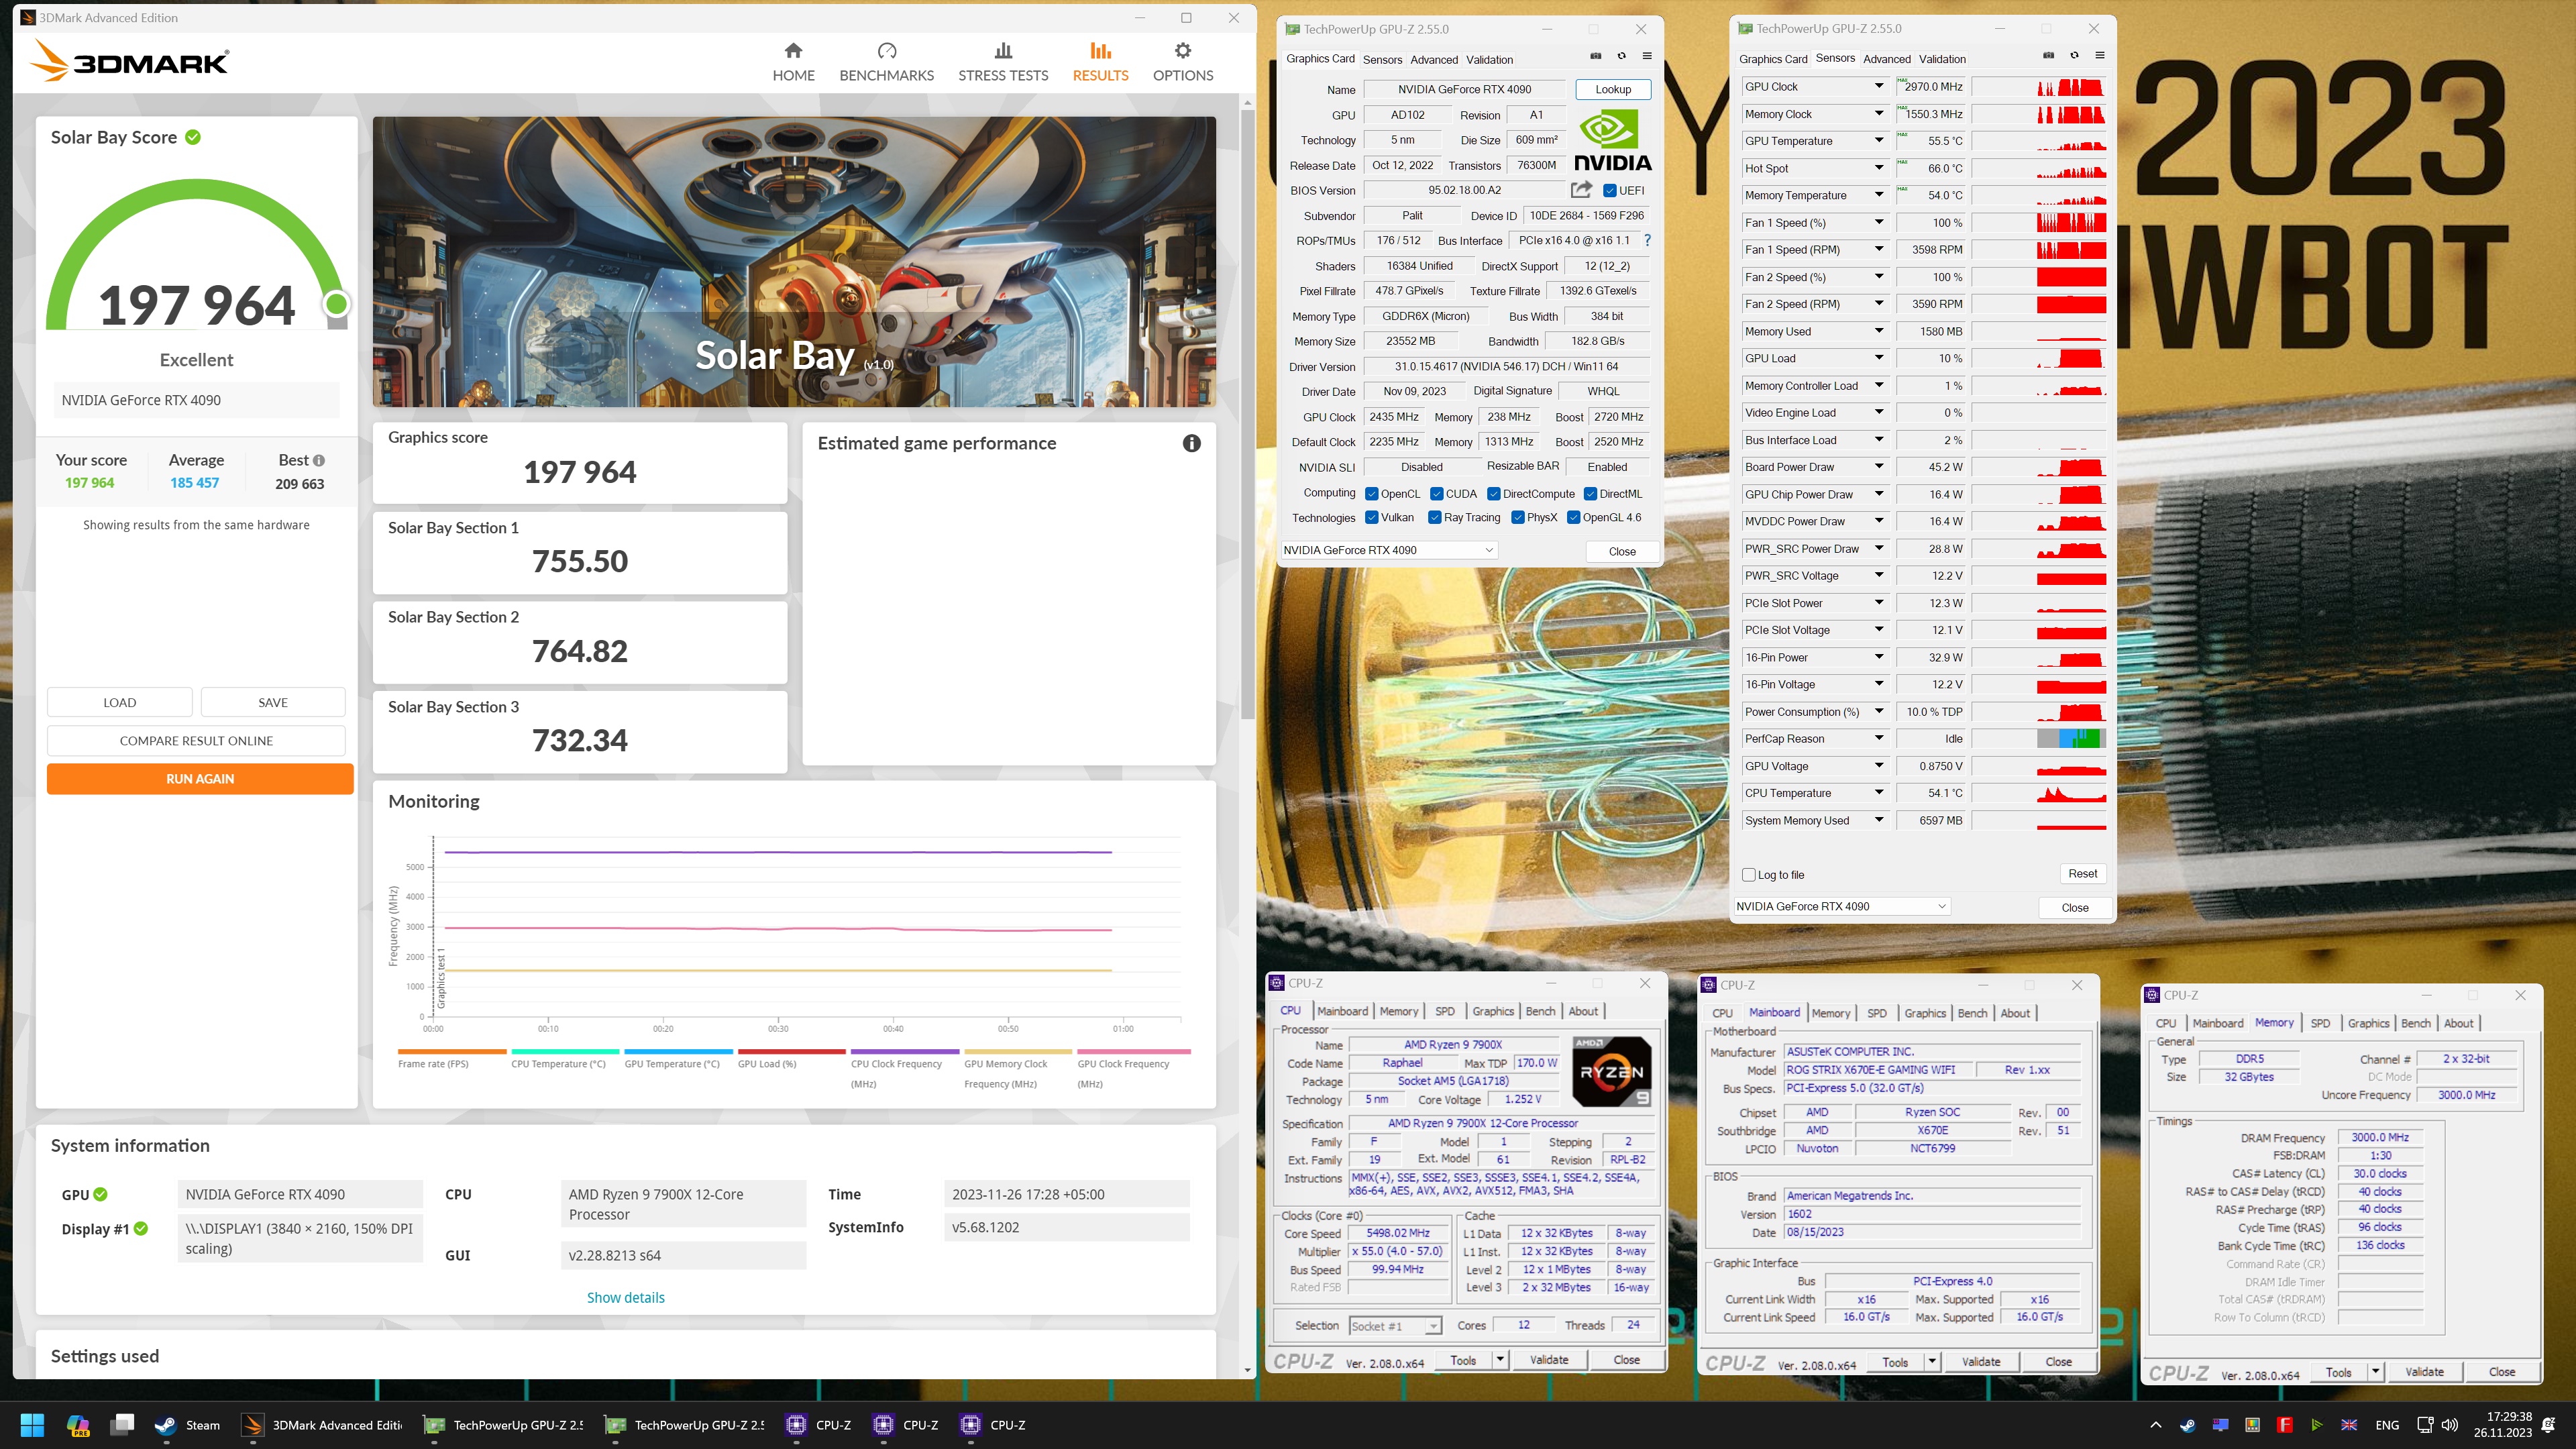Screen dimensions: 2576x1449
Task: Click the LOAD result button
Action: coord(120,703)
